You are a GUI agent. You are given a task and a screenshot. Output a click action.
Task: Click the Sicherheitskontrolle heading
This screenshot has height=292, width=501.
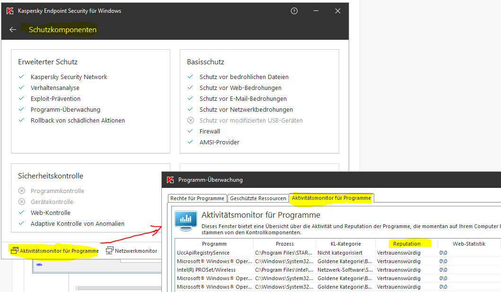pyautogui.click(x=51, y=176)
